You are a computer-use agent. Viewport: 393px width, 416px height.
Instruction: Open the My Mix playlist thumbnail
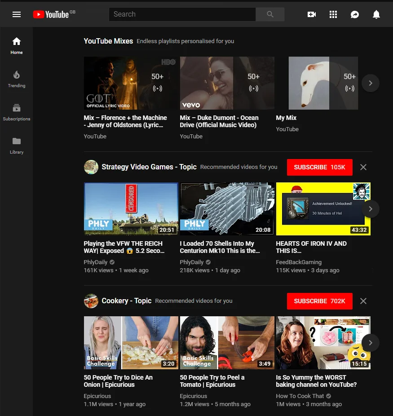click(323, 83)
